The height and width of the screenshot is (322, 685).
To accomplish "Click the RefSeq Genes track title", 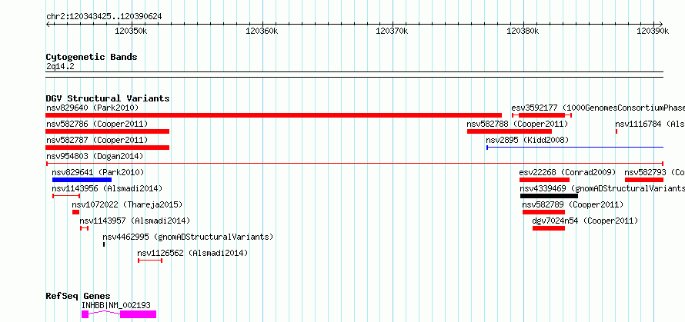I will click(x=79, y=297).
